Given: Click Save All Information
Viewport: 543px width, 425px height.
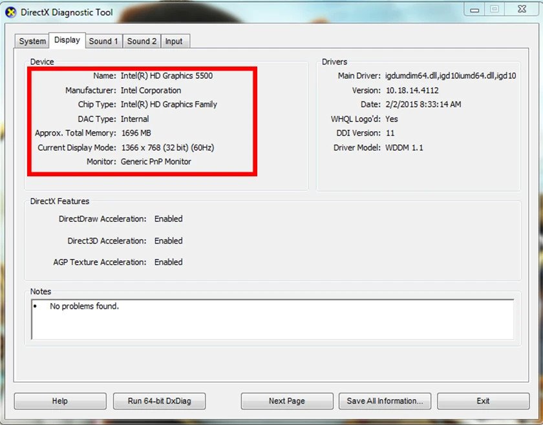Looking at the screenshot, I should tap(385, 400).
